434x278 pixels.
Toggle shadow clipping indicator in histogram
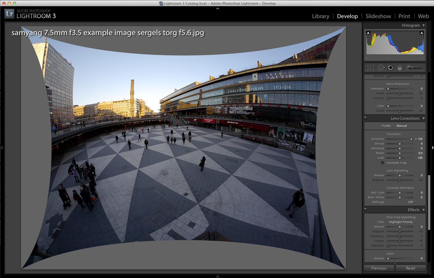[368, 33]
